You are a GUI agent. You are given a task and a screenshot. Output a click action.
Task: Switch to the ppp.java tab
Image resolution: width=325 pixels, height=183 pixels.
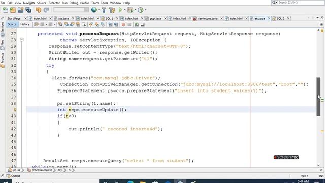pyautogui.click(x=155, y=18)
